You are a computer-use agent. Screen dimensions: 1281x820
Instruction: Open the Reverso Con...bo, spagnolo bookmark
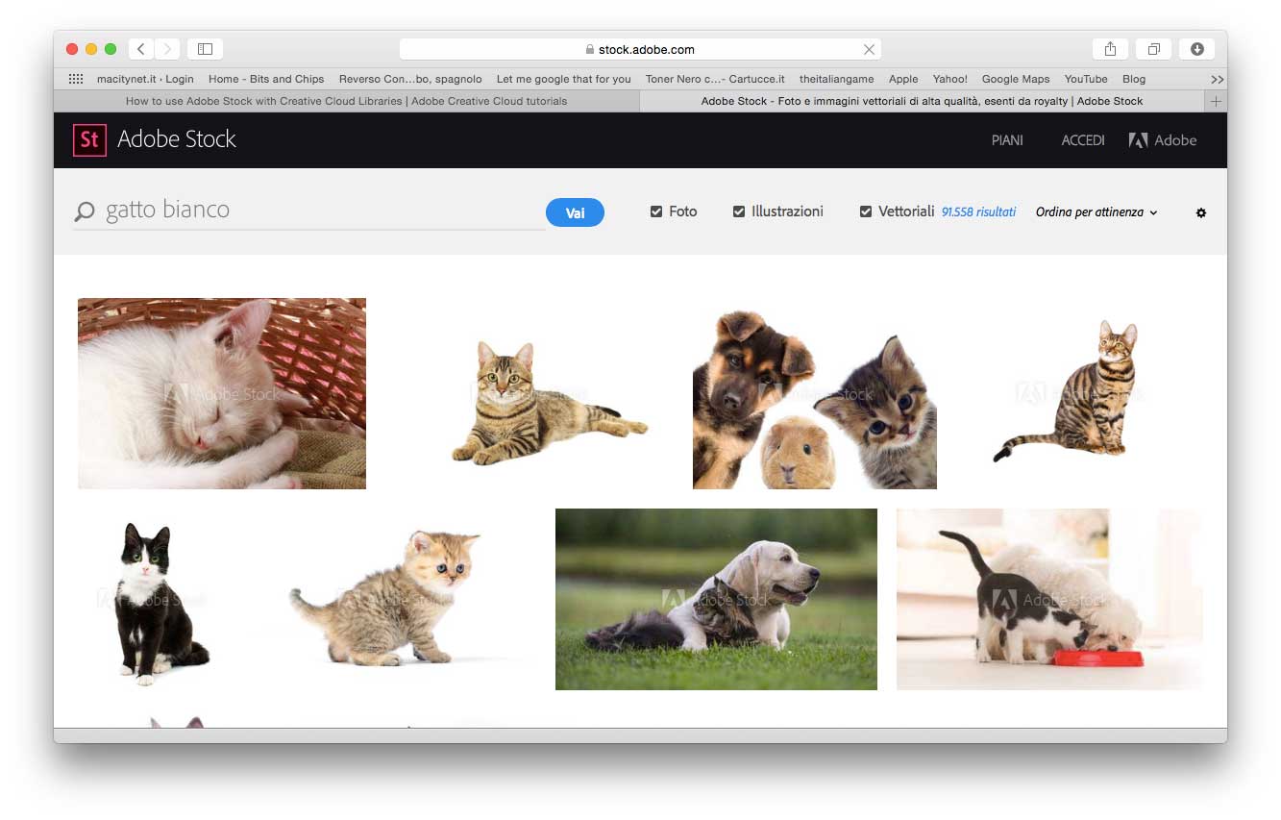410,79
